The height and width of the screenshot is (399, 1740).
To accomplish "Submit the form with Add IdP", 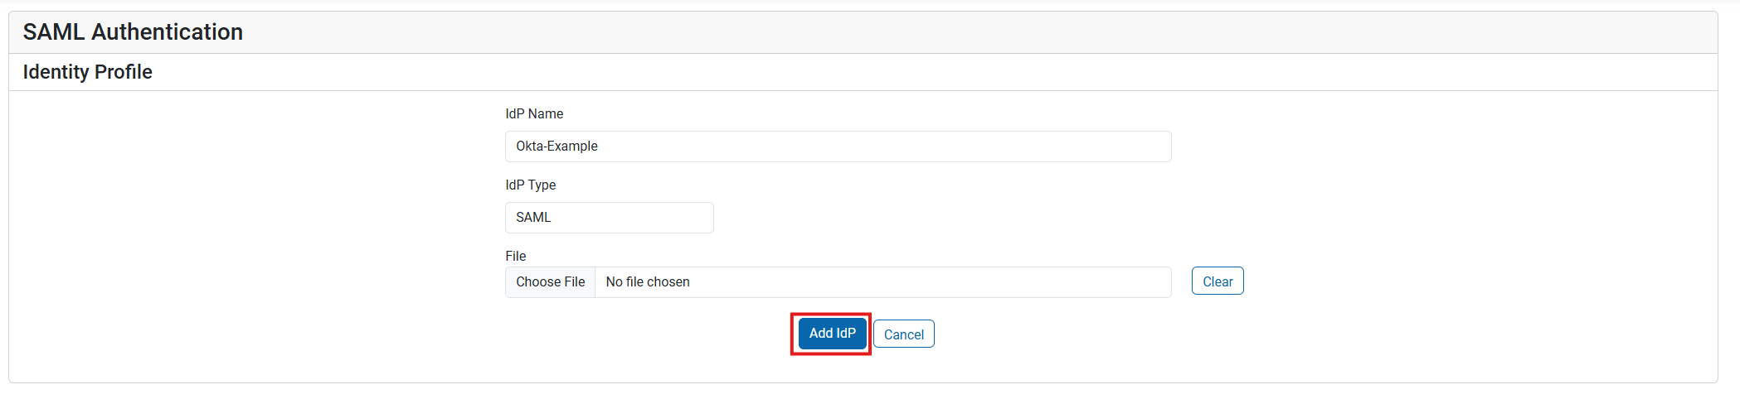I will point(832,334).
